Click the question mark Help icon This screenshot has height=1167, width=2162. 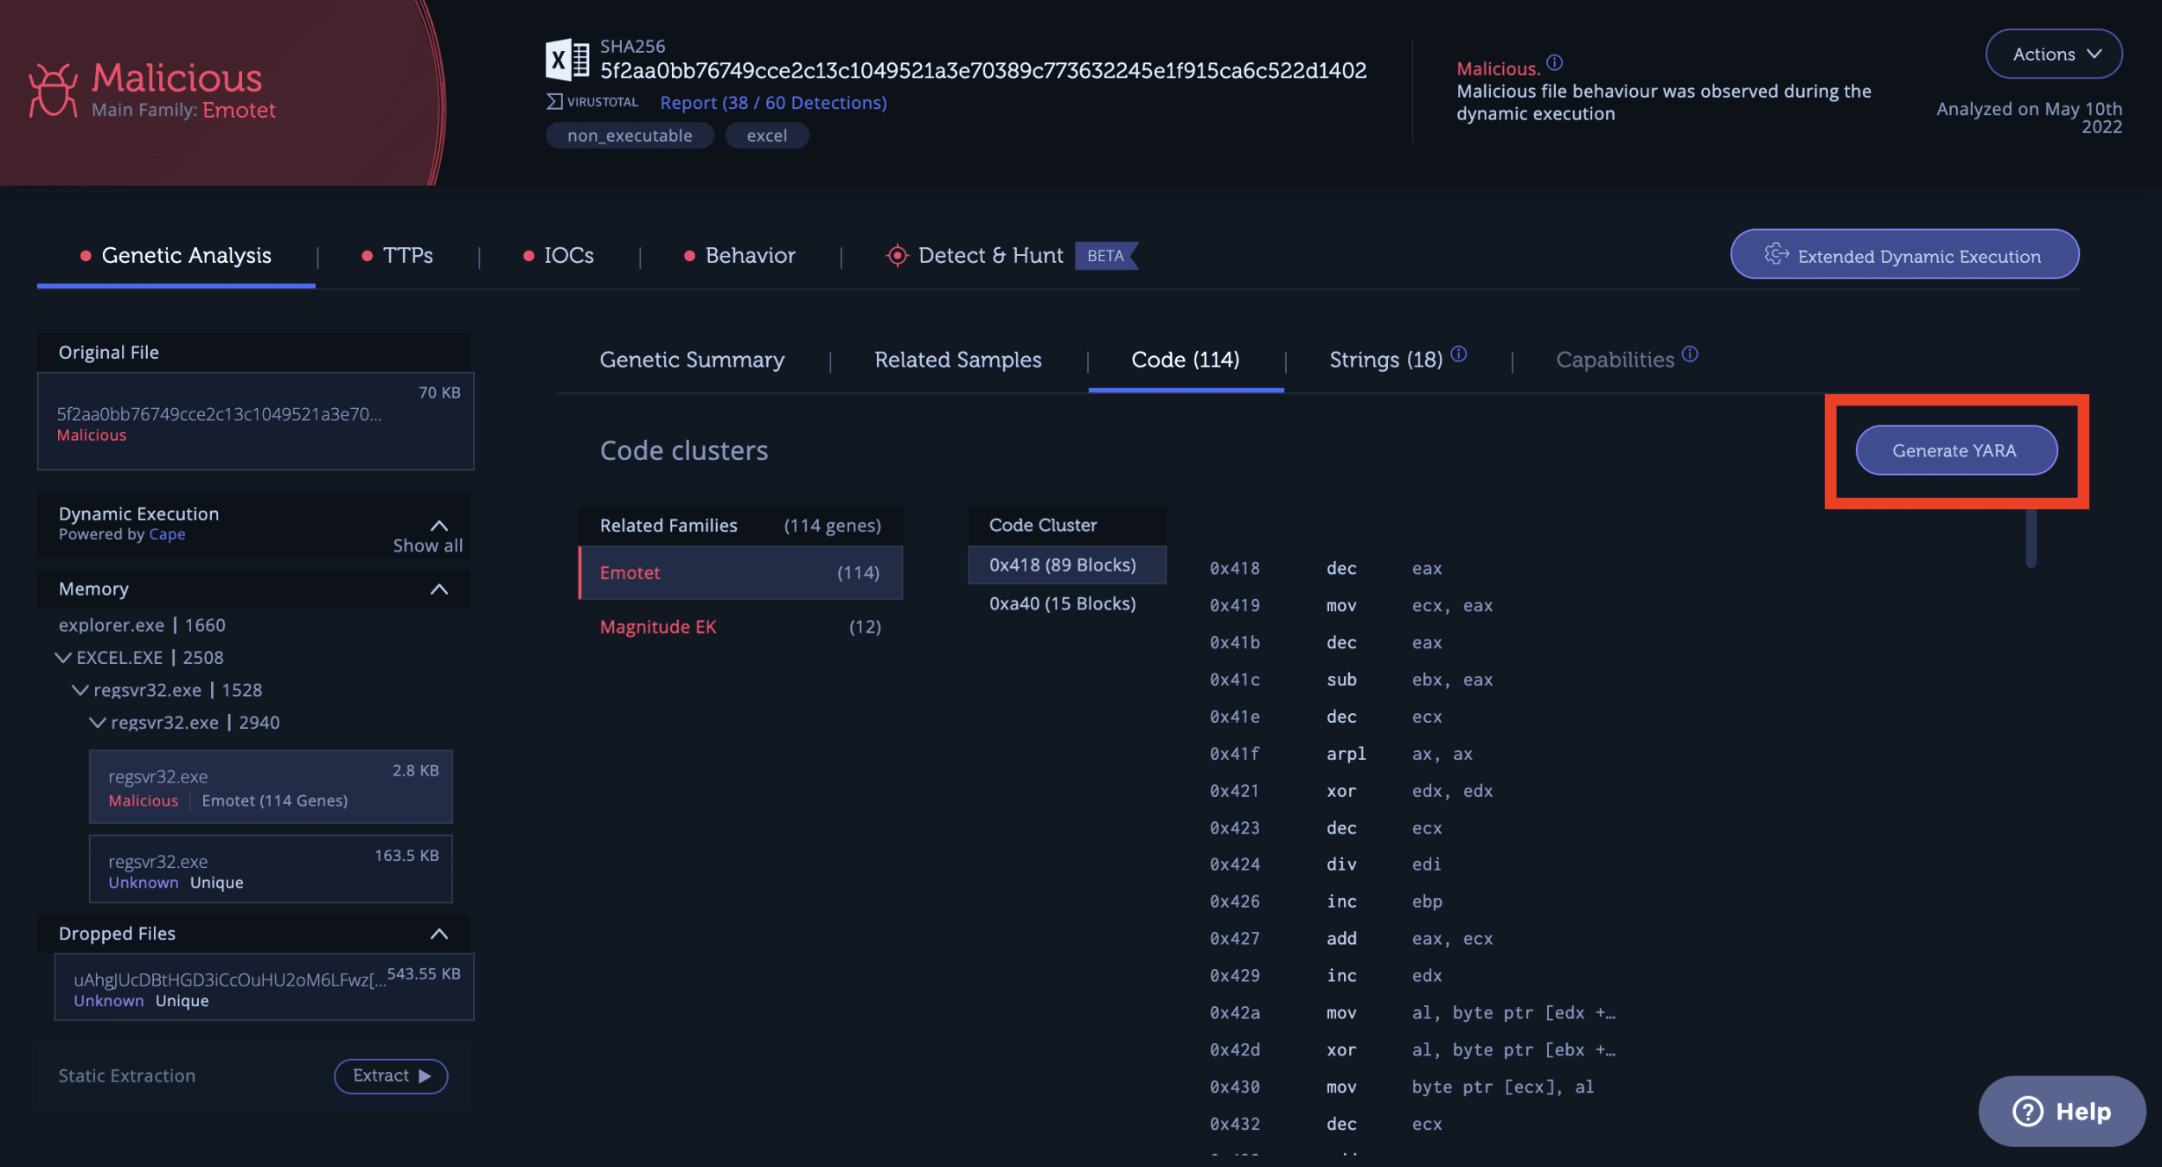click(2027, 1111)
